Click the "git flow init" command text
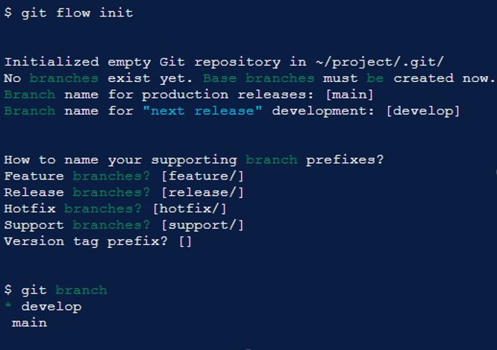497x350 pixels. click(x=77, y=13)
